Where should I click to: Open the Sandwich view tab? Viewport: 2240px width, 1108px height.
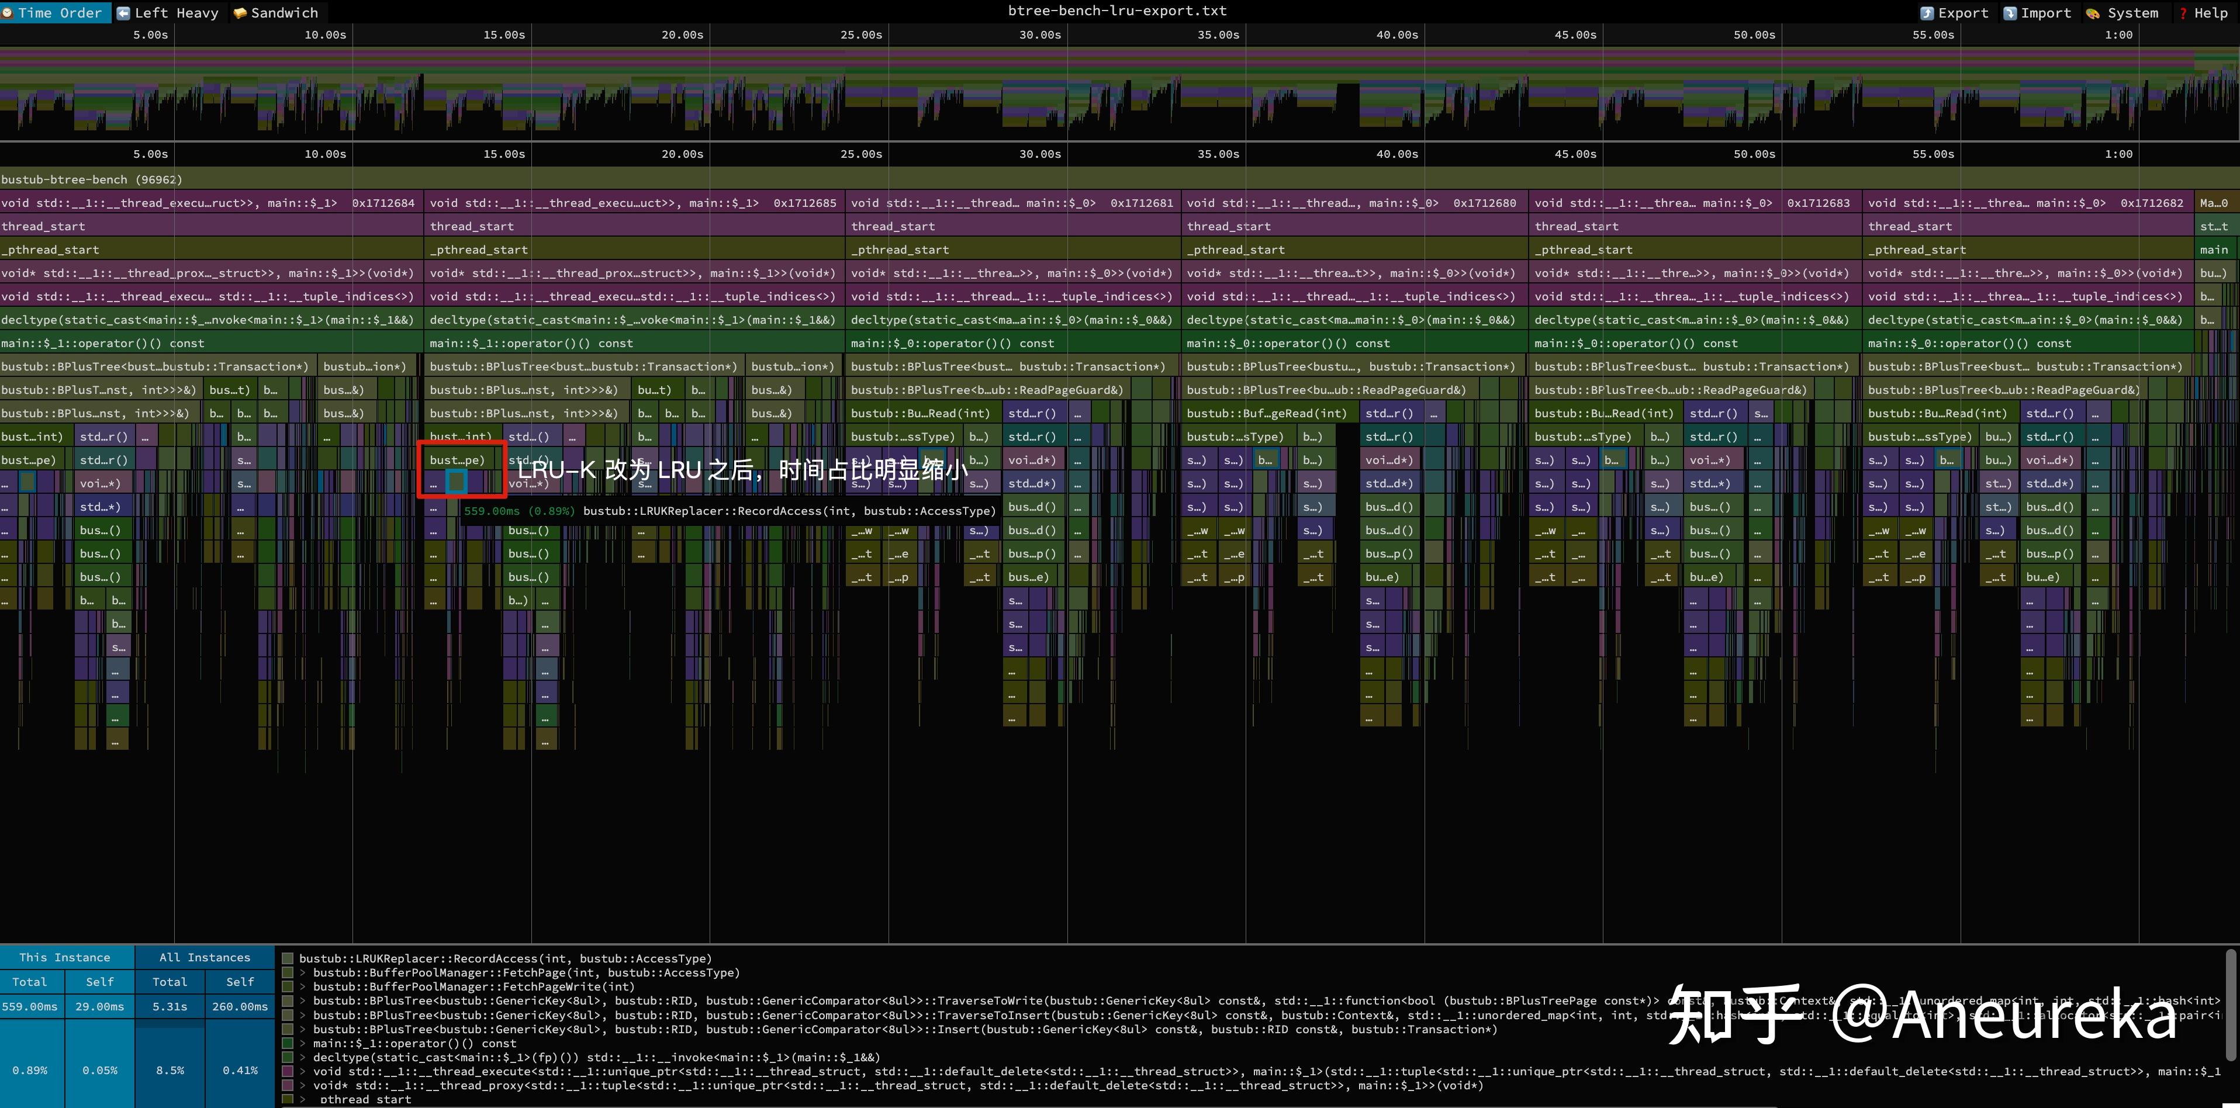pyautogui.click(x=276, y=13)
